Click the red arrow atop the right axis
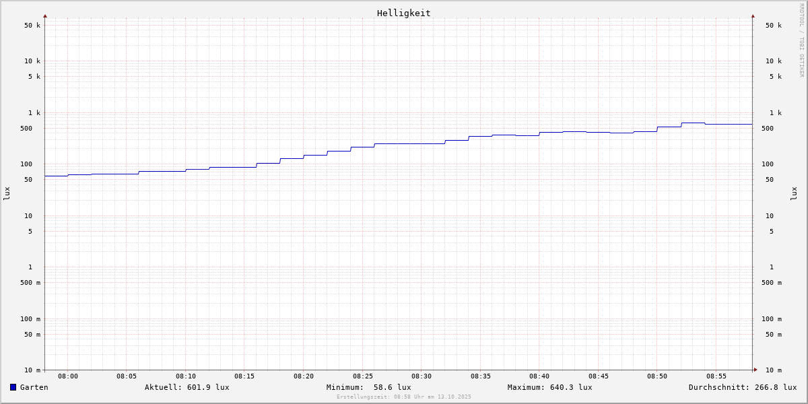 tap(753, 15)
